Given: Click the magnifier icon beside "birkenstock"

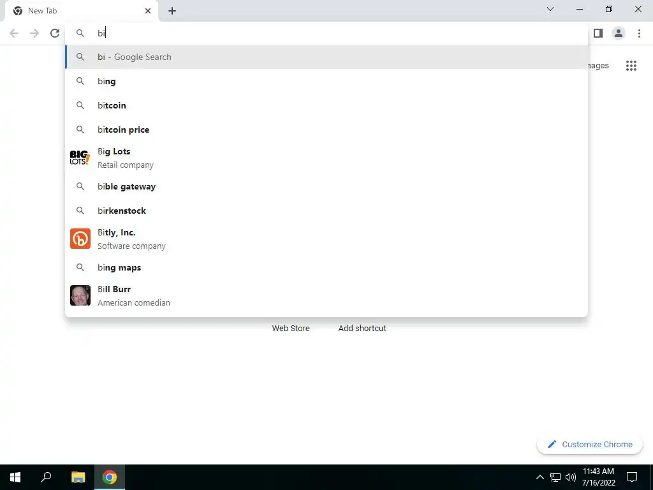Looking at the screenshot, I should [x=80, y=211].
